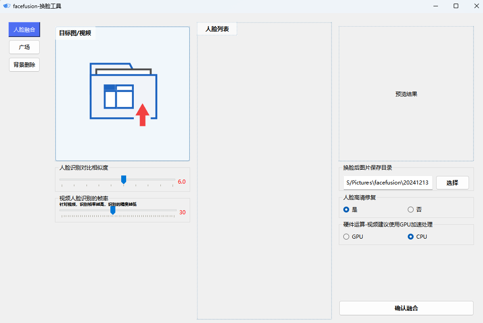Minimize the facefusion window
Screen dimensions: 483x323
coord(435,6)
